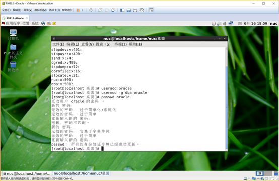Select the first workspace in the switcher
The height and width of the screenshot is (181, 279).
coord(259,173)
